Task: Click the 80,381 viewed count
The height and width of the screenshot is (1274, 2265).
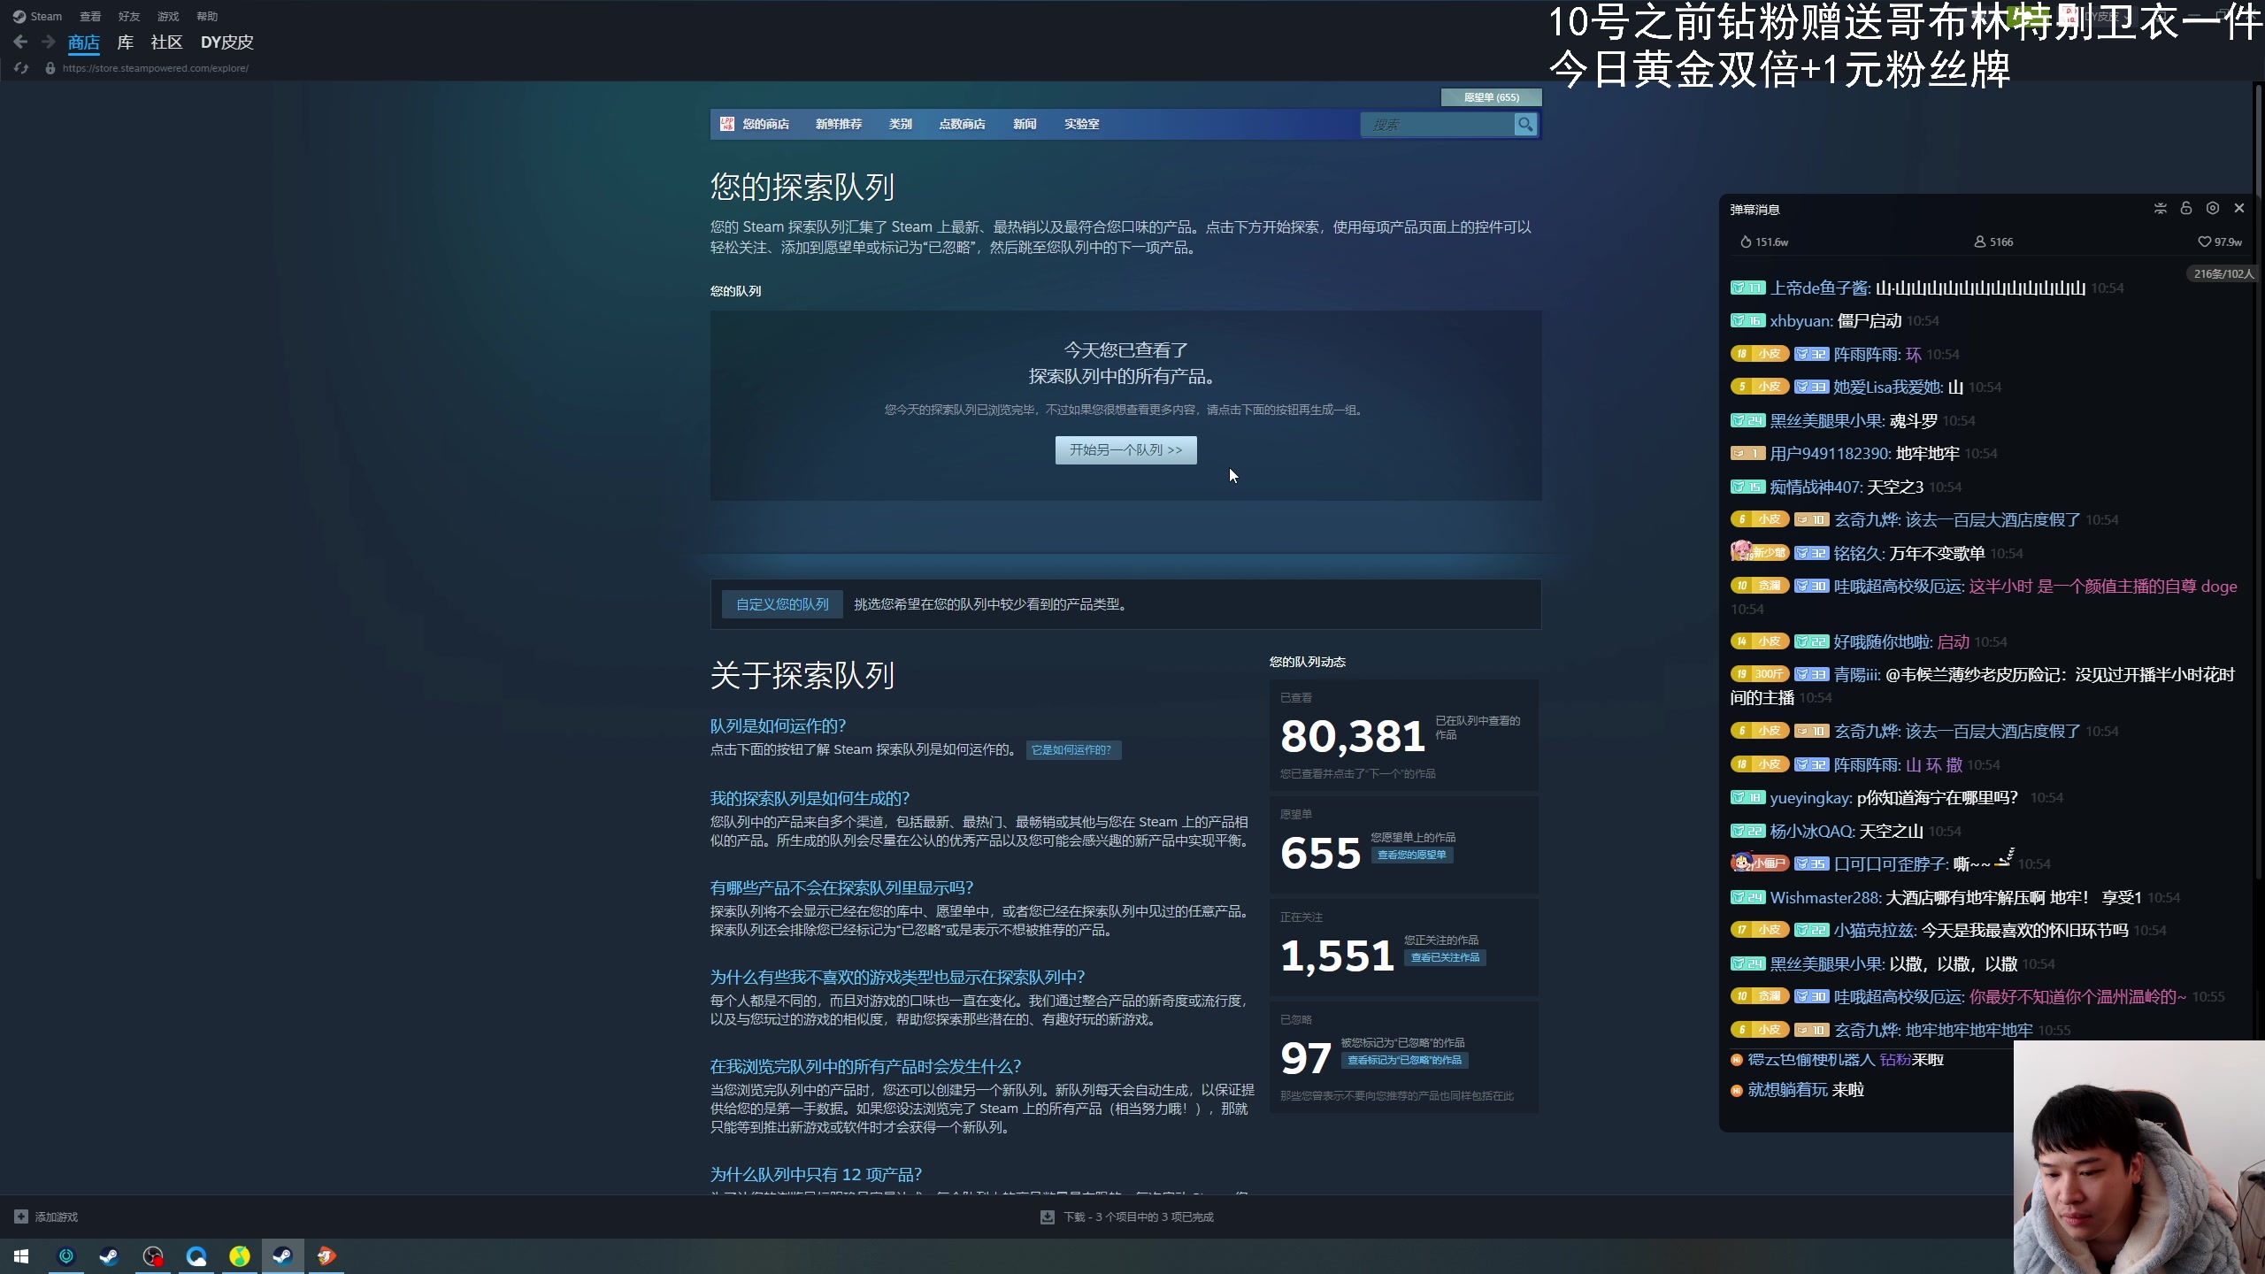Action: 1352,735
